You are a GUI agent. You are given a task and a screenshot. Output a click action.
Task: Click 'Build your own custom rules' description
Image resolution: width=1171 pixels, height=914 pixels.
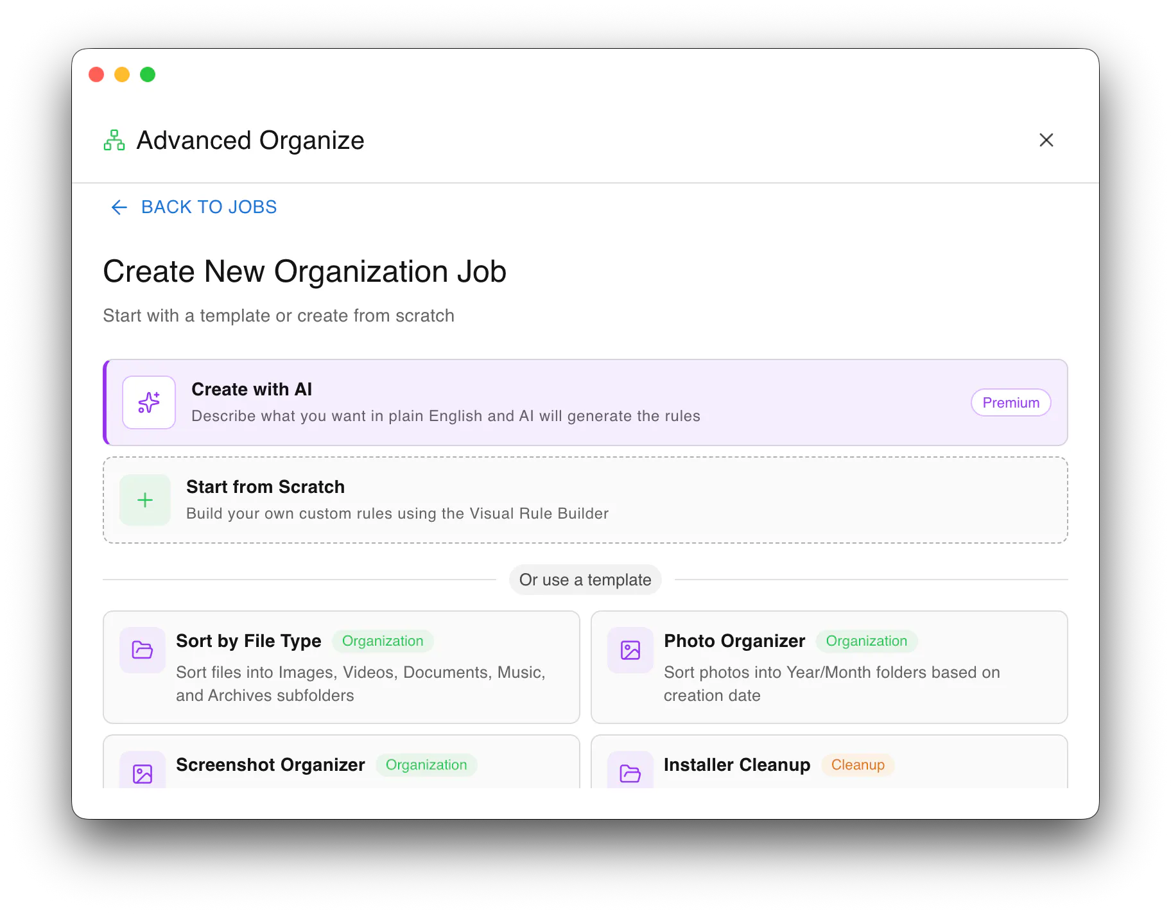[397, 513]
